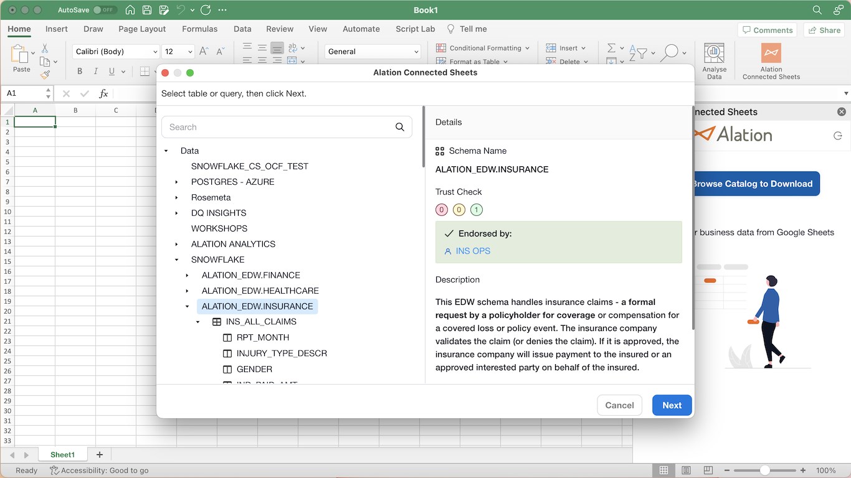
Task: Click the Save icon in title bar
Action: click(x=147, y=10)
